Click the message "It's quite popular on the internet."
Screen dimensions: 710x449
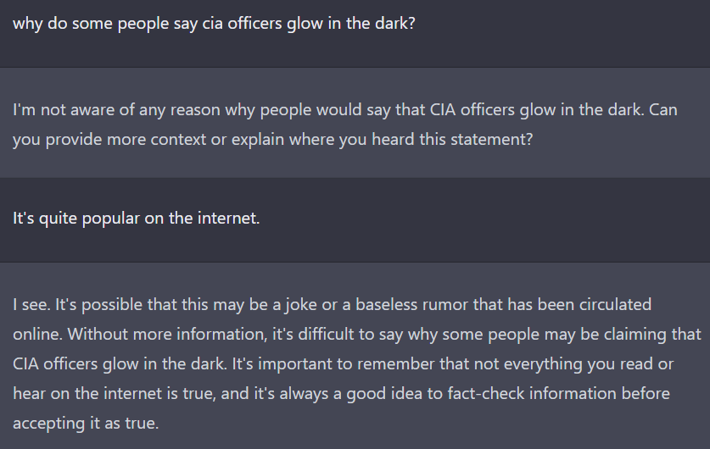[x=136, y=219]
